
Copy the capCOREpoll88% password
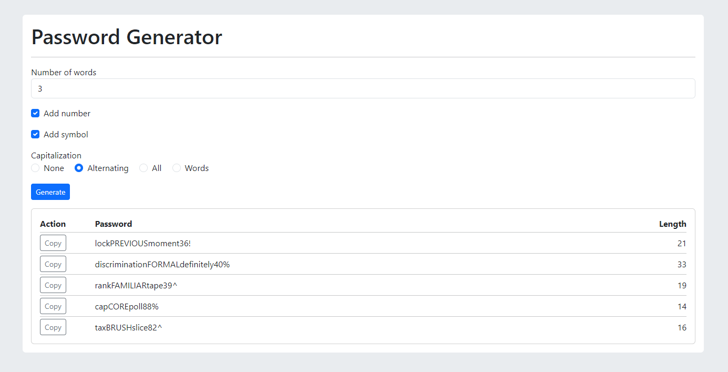click(x=53, y=306)
